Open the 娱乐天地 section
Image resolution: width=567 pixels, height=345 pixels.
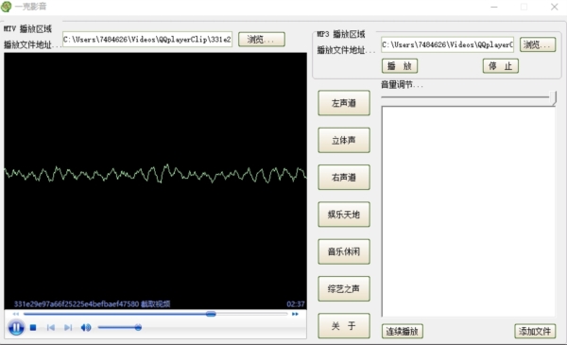344,215
